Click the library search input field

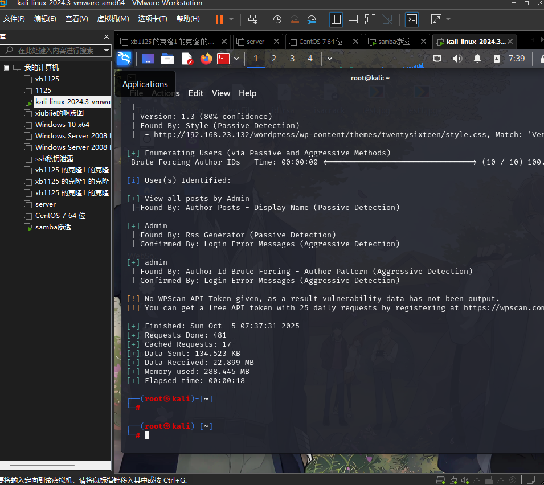click(57, 50)
